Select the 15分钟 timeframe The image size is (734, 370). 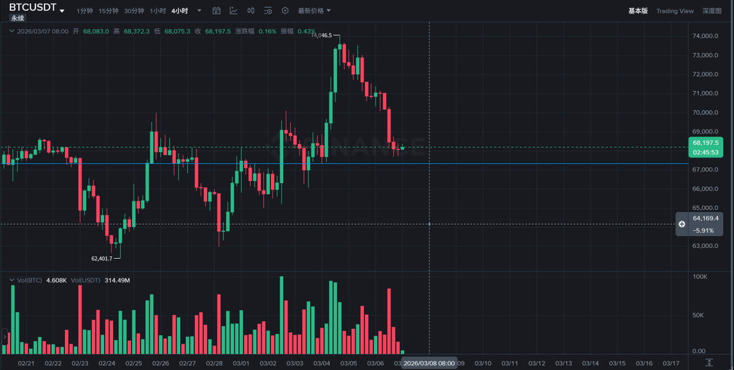pos(108,11)
